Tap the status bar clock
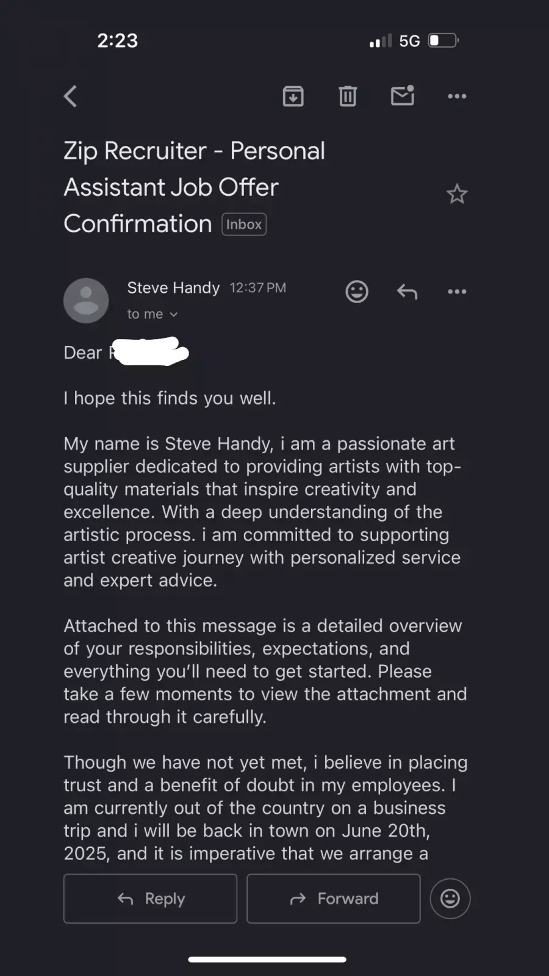This screenshot has height=976, width=549. coord(118,41)
